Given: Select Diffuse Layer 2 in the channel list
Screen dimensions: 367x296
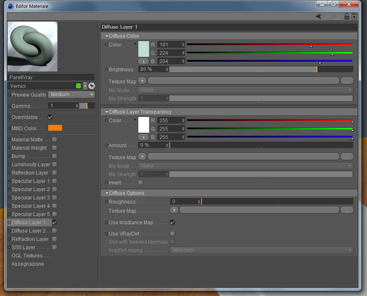Looking at the screenshot, I should [x=29, y=231].
